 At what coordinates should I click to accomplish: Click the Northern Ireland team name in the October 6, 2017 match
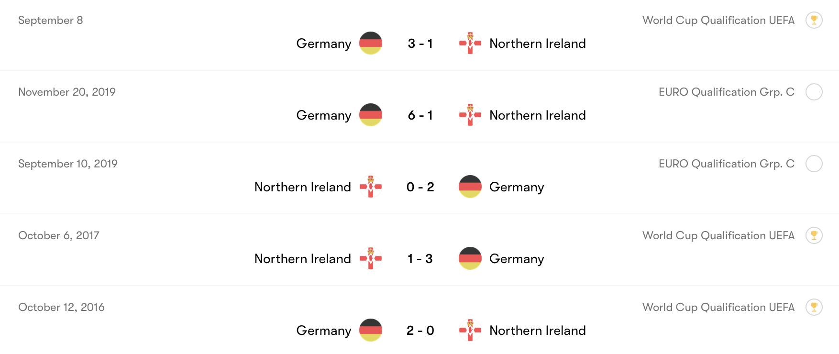(302, 259)
